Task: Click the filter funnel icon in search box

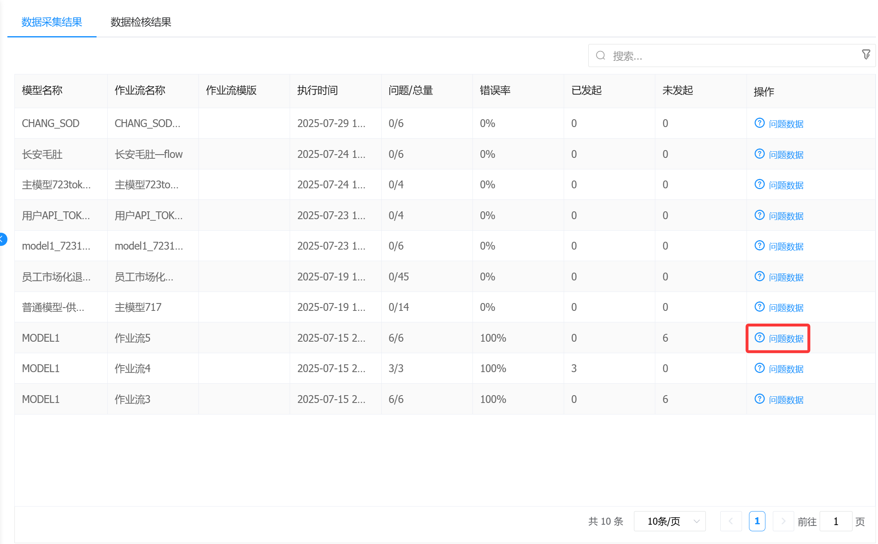Action: click(x=866, y=55)
